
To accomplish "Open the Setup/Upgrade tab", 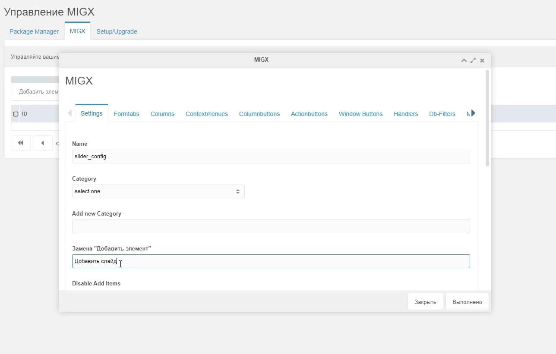I will point(117,31).
